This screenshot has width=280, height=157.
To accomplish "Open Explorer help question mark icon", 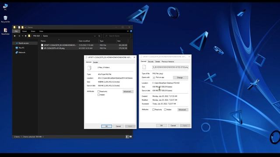I will click(131, 31).
